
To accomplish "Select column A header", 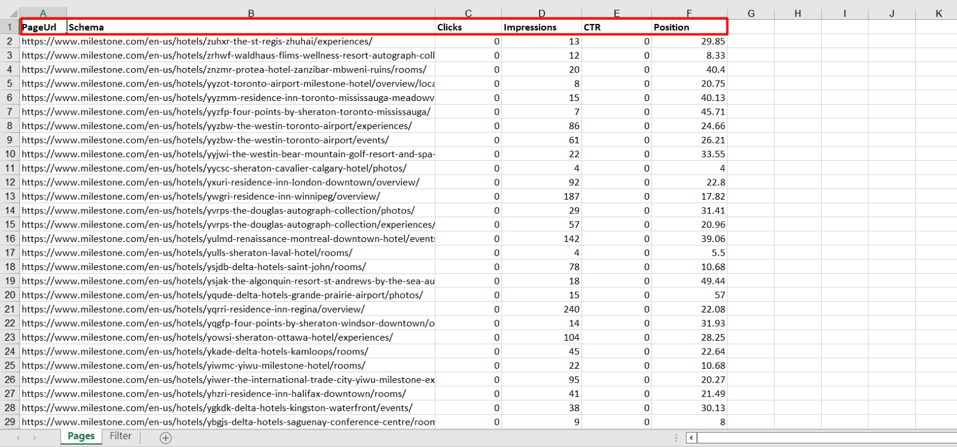I will (x=43, y=13).
